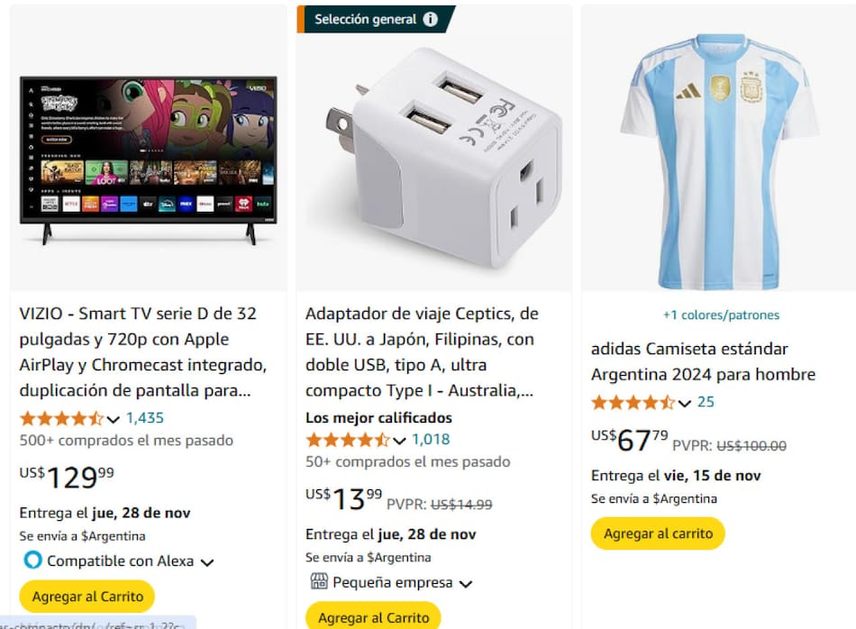Expand the Compatible con Alexa chevron
Viewport: 856px width, 629px height.
click(x=207, y=562)
